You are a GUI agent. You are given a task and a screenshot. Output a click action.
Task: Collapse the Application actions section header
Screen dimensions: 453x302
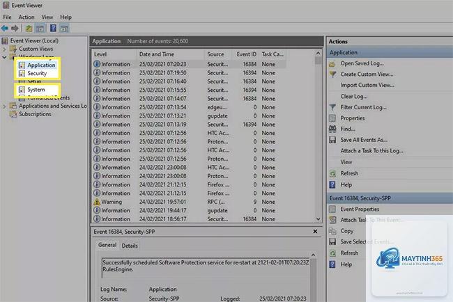[390, 52]
